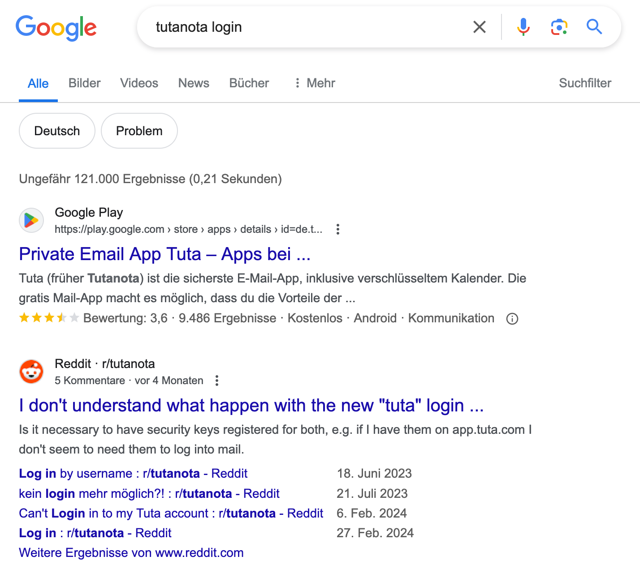Open Suchfilter options
Image resolution: width=640 pixels, height=582 pixels.
coord(585,83)
